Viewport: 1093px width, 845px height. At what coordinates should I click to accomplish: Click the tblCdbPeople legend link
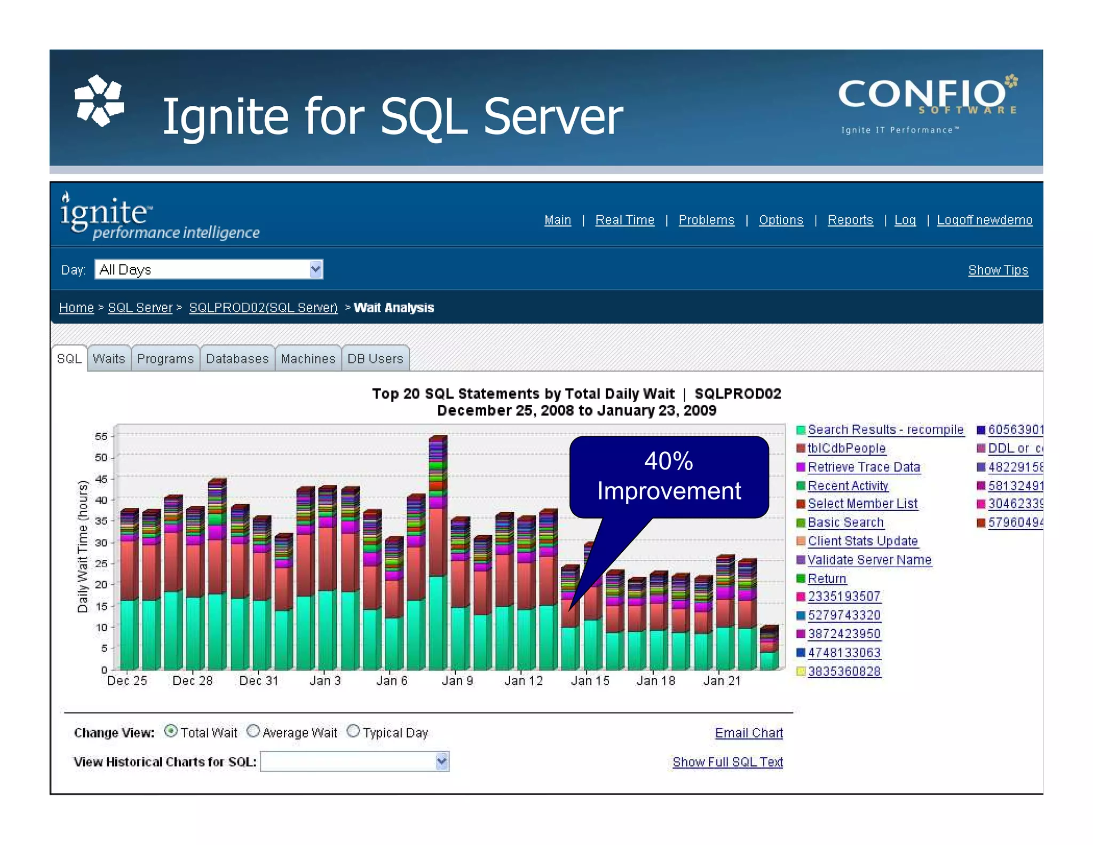click(846, 448)
